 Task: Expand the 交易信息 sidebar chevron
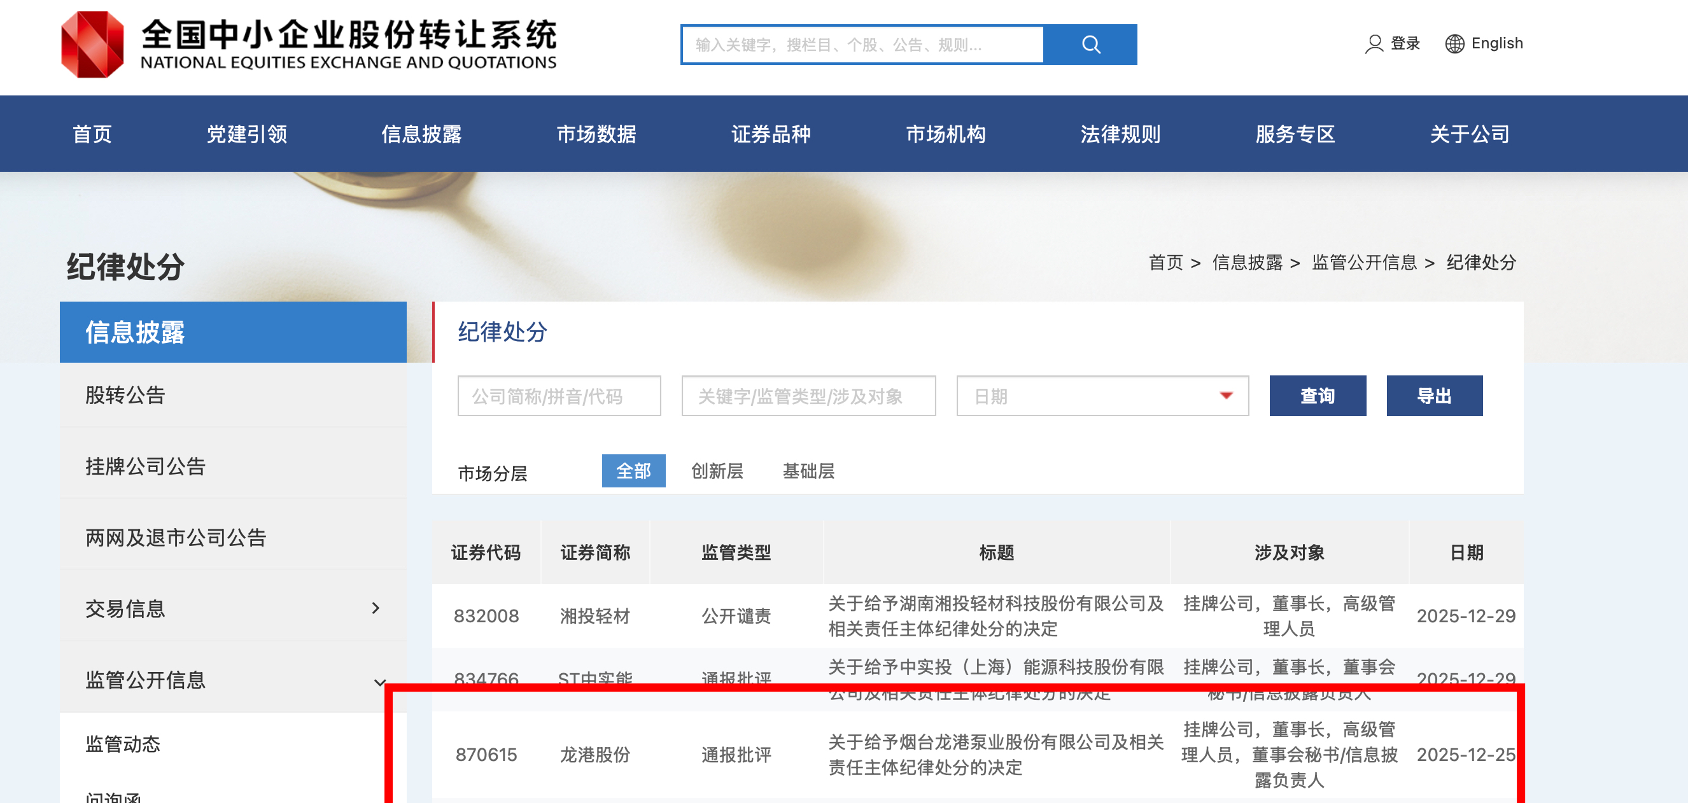coord(376,608)
